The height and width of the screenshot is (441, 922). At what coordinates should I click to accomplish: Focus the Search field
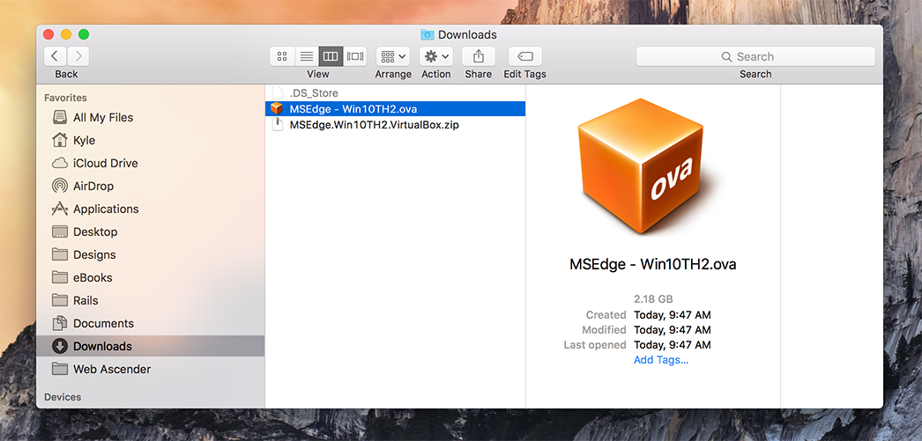click(755, 56)
